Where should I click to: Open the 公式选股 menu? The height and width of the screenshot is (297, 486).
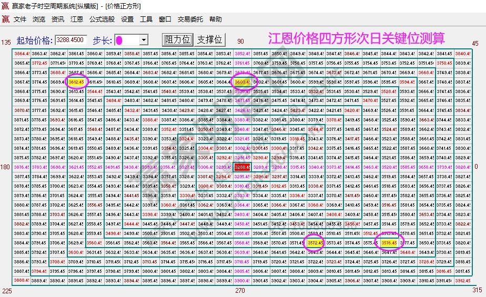point(102,19)
